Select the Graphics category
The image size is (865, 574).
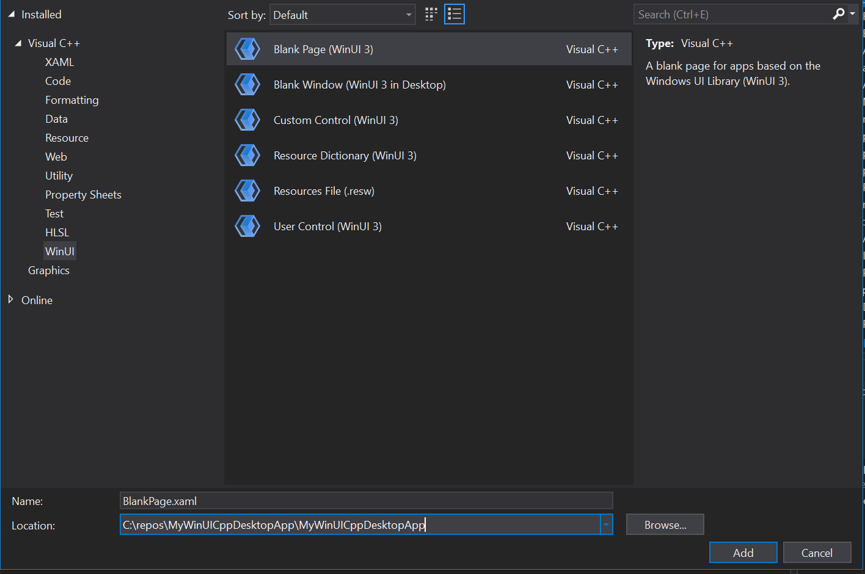pos(49,271)
